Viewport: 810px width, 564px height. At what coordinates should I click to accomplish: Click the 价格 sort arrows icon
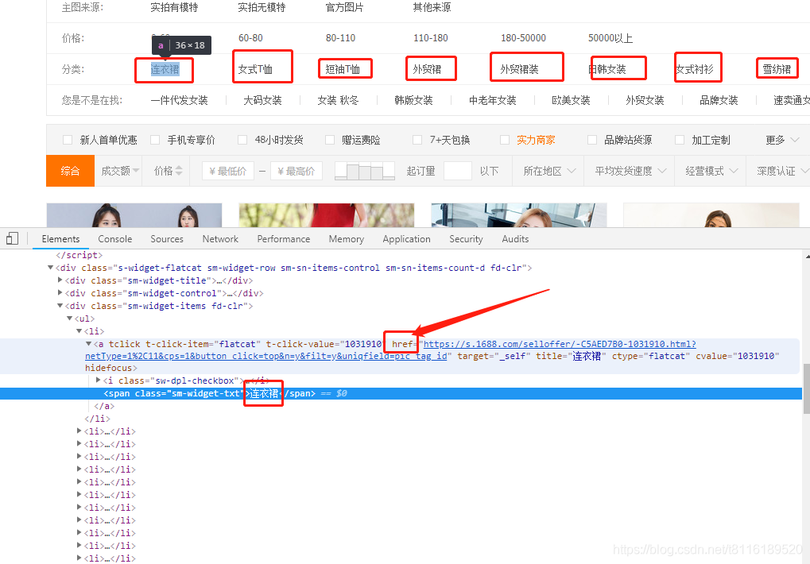coord(180,170)
